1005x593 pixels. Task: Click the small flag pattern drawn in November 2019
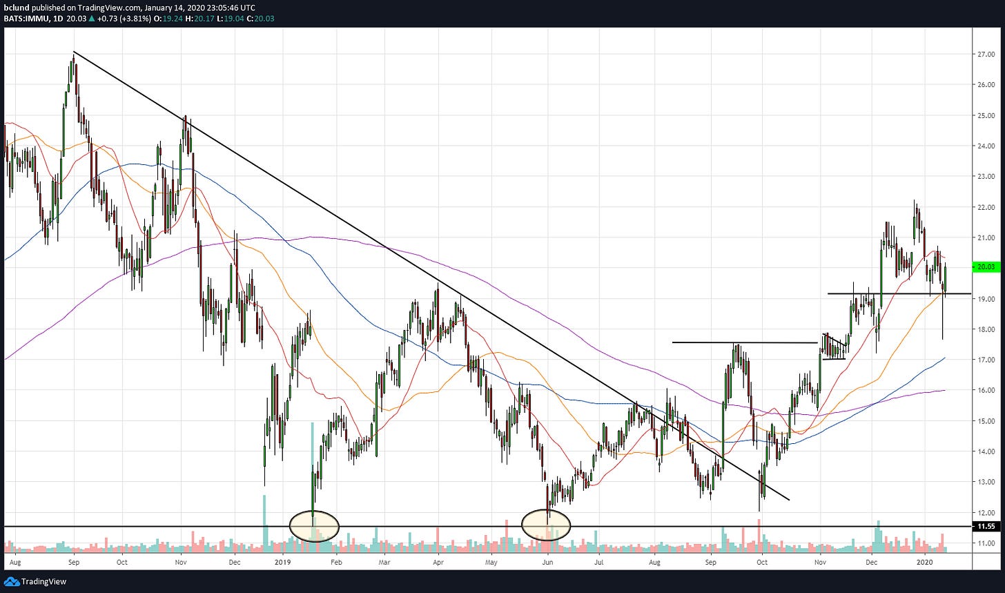coord(835,348)
